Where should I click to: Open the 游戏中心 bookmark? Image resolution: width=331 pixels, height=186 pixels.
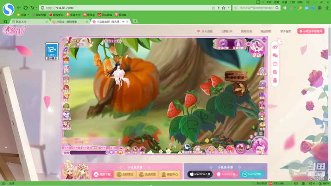tap(56, 15)
